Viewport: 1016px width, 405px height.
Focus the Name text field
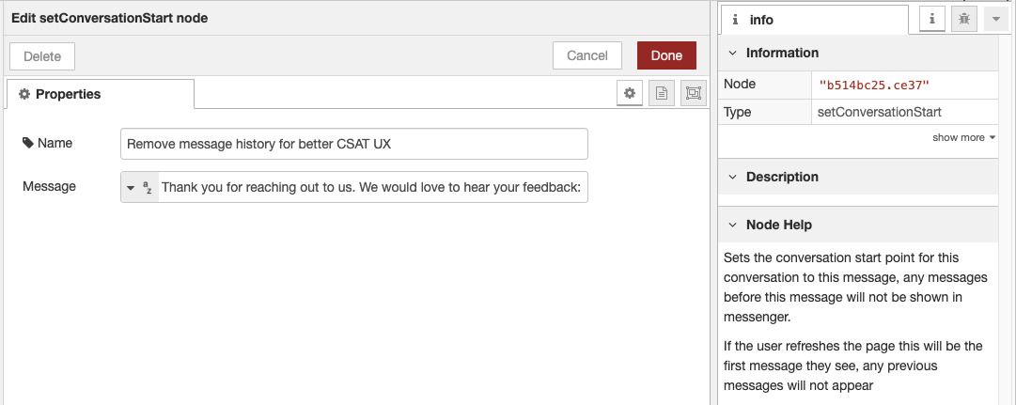tap(354, 144)
